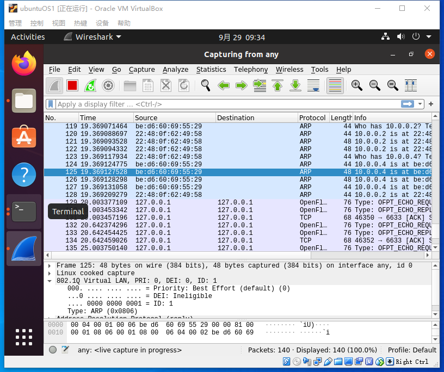The height and width of the screenshot is (372, 444).
Task: Open the Tools menu
Action: (x=320, y=70)
